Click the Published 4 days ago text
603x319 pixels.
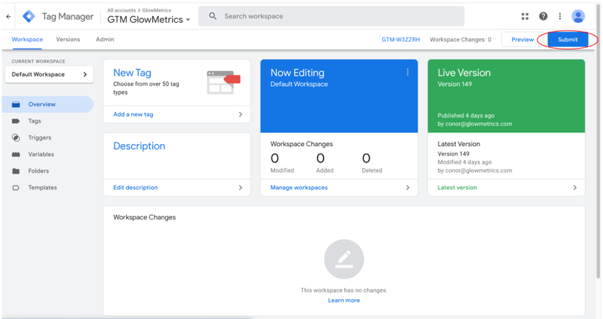pyautogui.click(x=466, y=115)
